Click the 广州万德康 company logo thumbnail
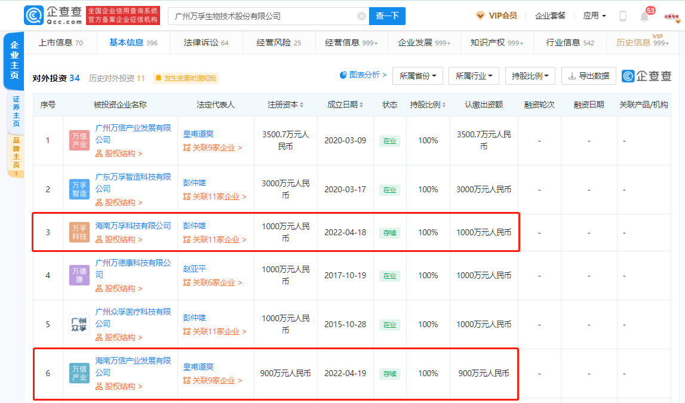Image resolution: width=685 pixels, height=403 pixels. (x=79, y=275)
